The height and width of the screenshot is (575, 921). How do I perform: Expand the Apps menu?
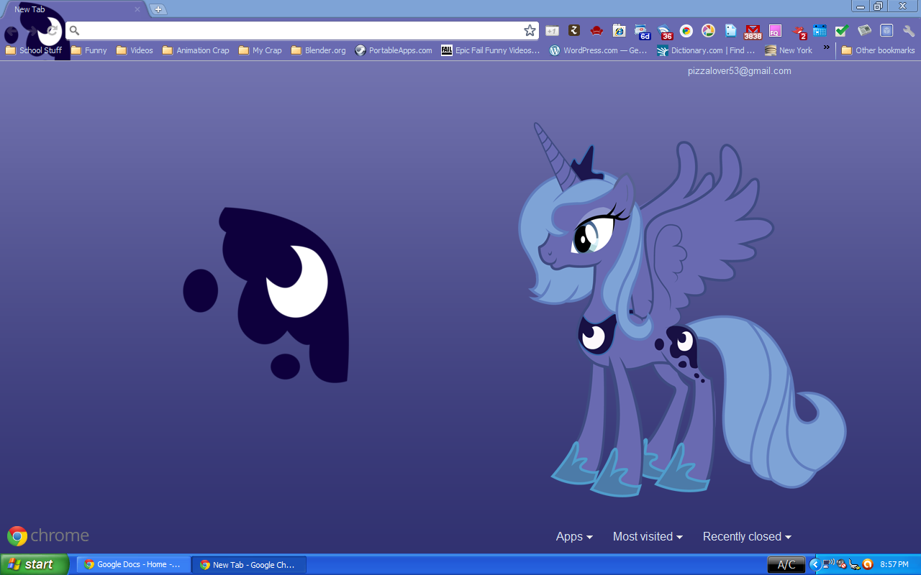tap(574, 536)
